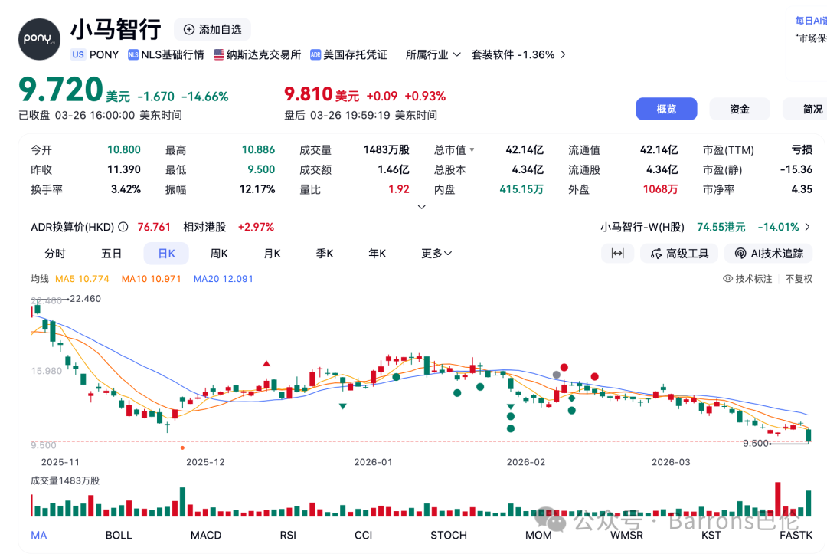Select the 季K chart tab

(325, 254)
